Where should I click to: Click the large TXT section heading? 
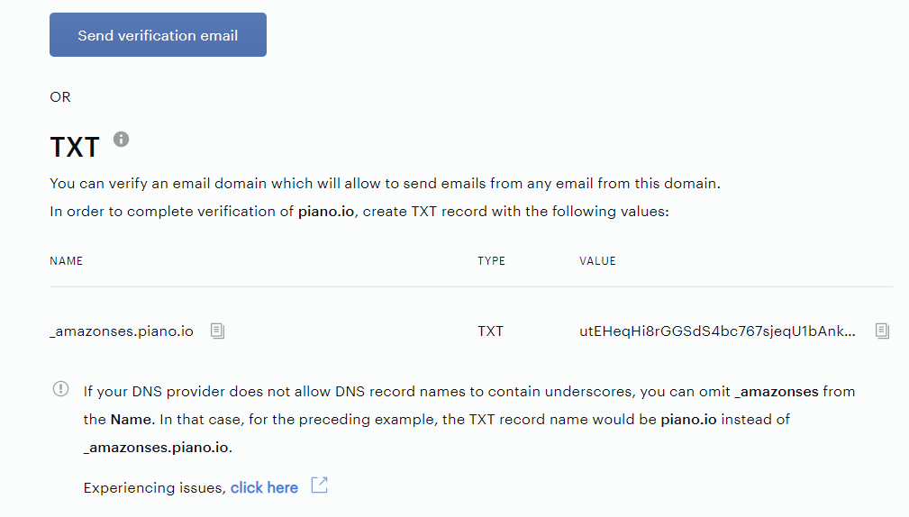coord(75,147)
